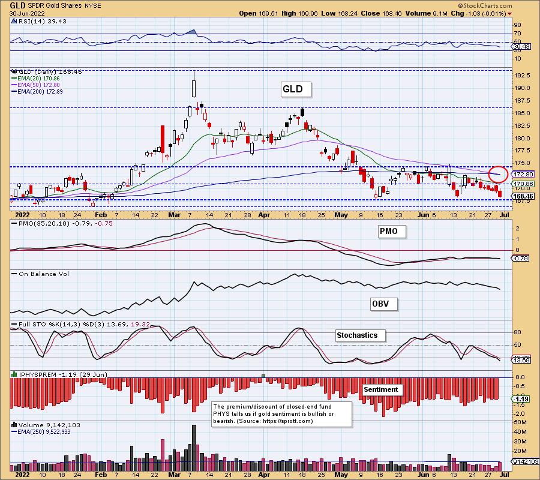Click the Stochastics annotation box
Image resolution: width=540 pixels, height=480 pixels.
pos(360,335)
